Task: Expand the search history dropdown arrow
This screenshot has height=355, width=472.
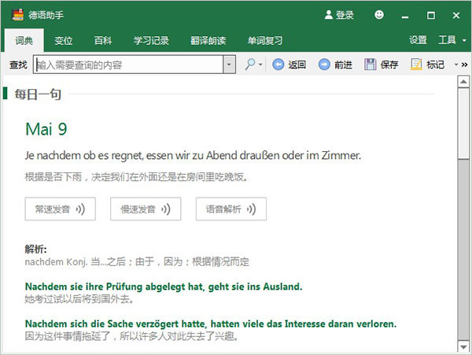Action: coord(229,65)
